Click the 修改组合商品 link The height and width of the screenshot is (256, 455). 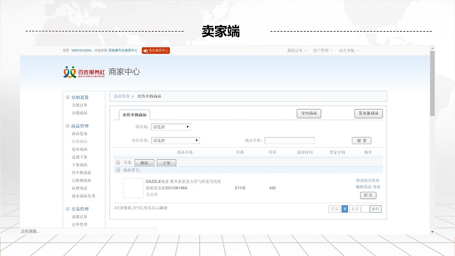(x=367, y=180)
